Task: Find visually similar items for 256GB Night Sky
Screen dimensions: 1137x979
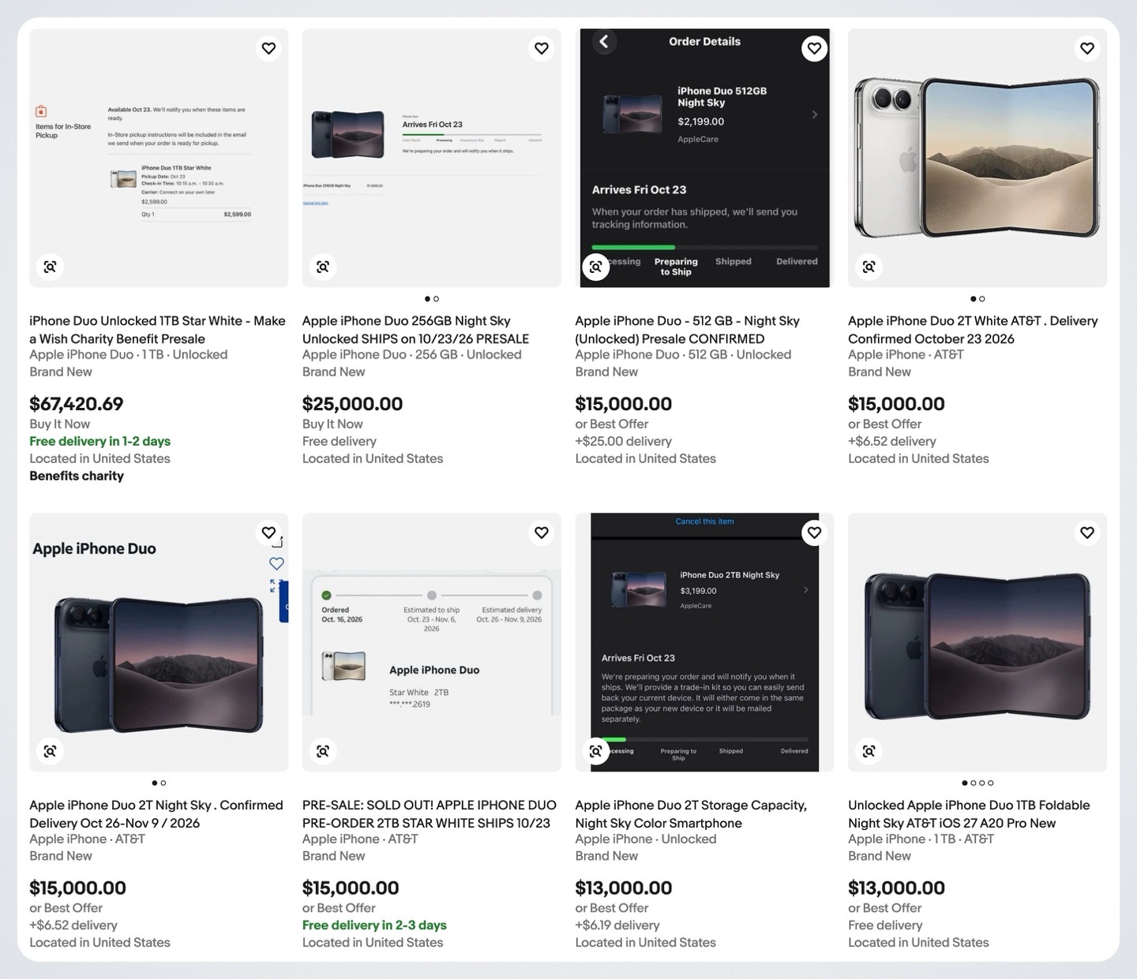Action: point(323,267)
